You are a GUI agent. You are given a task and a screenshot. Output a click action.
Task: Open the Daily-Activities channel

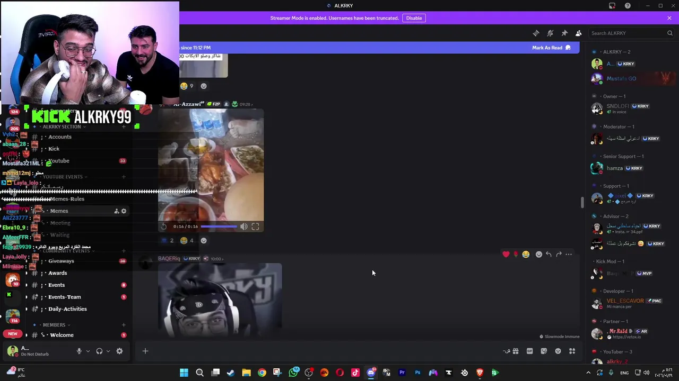(67, 309)
